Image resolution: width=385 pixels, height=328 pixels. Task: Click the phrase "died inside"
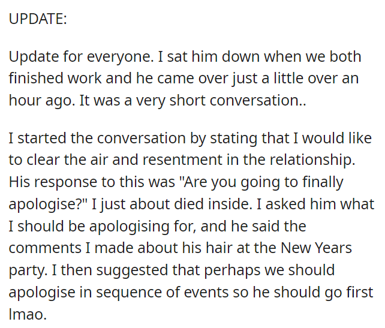pos(213,204)
